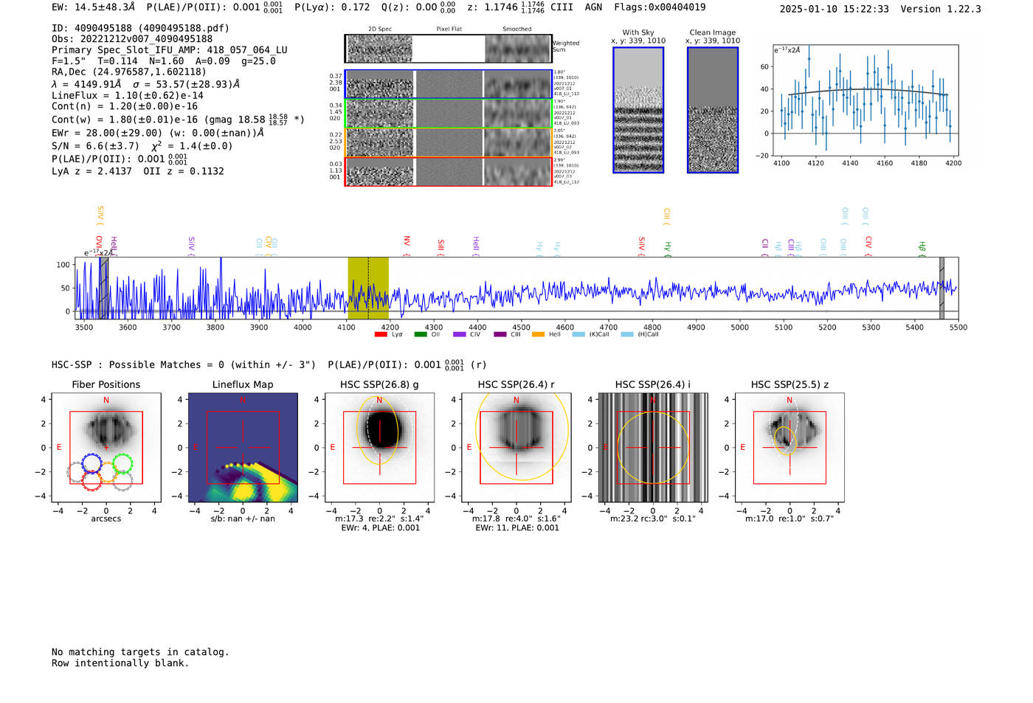
Task: Click the 'EWr: 11, PLAE: 0.001' caption under r image
Action: point(516,528)
